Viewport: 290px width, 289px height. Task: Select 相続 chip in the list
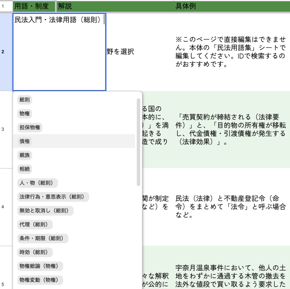[x=25, y=169]
